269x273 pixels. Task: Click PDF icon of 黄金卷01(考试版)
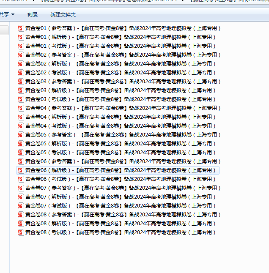pos(21,46)
